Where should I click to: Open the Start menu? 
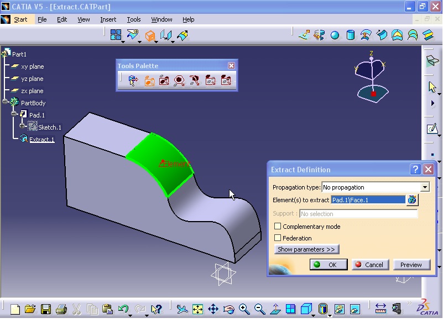[x=20, y=19]
